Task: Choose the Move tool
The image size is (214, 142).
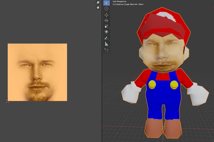Action: [x=106, y=15]
